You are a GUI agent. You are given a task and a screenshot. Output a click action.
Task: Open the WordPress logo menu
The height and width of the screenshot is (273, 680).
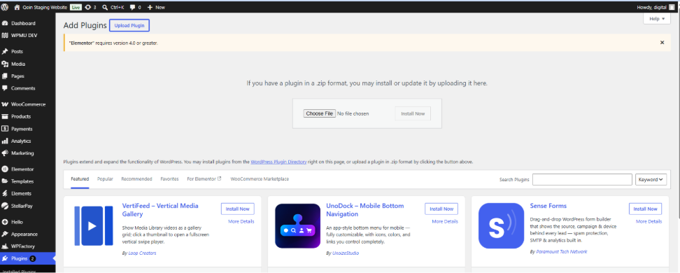click(4, 7)
